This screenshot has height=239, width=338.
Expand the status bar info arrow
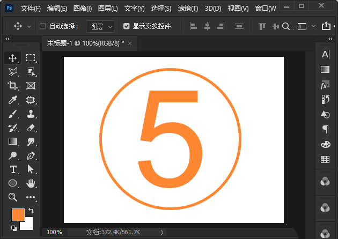click(162, 232)
